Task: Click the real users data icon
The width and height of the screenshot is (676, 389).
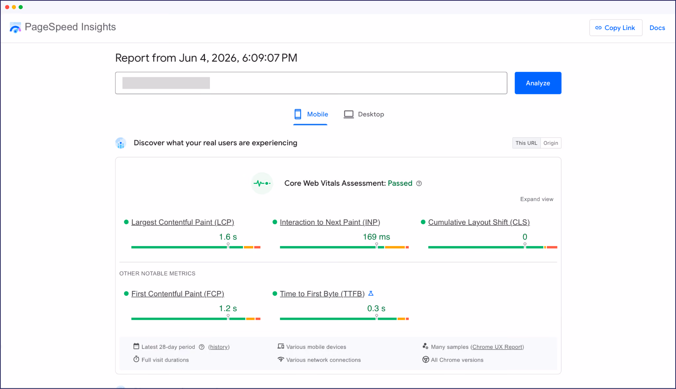Action: [x=121, y=143]
